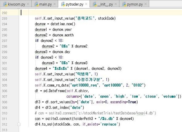This screenshot has width=182, height=132.
Task: Click line number 305 in gutter
Action: click(x=5, y=85)
